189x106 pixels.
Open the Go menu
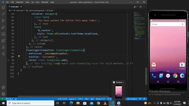(x=33, y=2)
